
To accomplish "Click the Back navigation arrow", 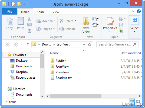I will pyautogui.click(x=8, y=44).
